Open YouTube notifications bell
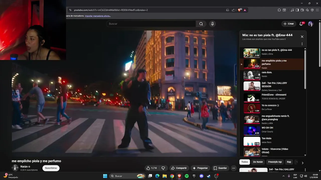This screenshot has width=321, height=180. click(x=301, y=24)
